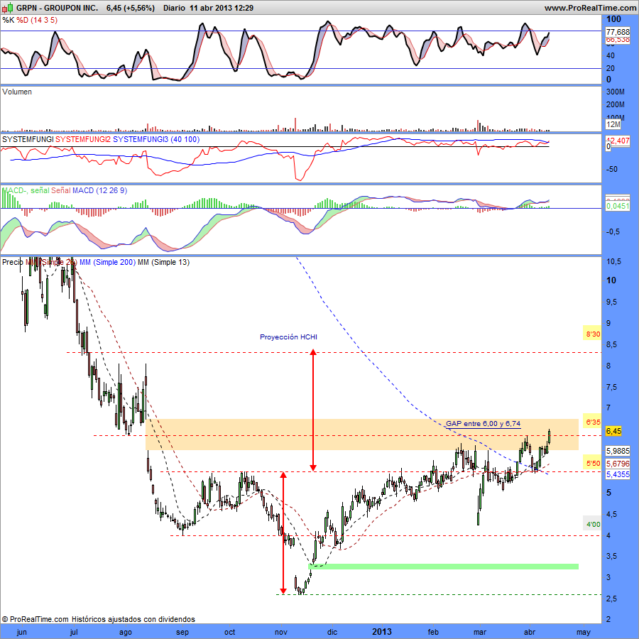Screen dimensions: 639x639
Task: Click the blue 'SYSTEMFUNGI3' indicator label
Action: tap(141, 139)
